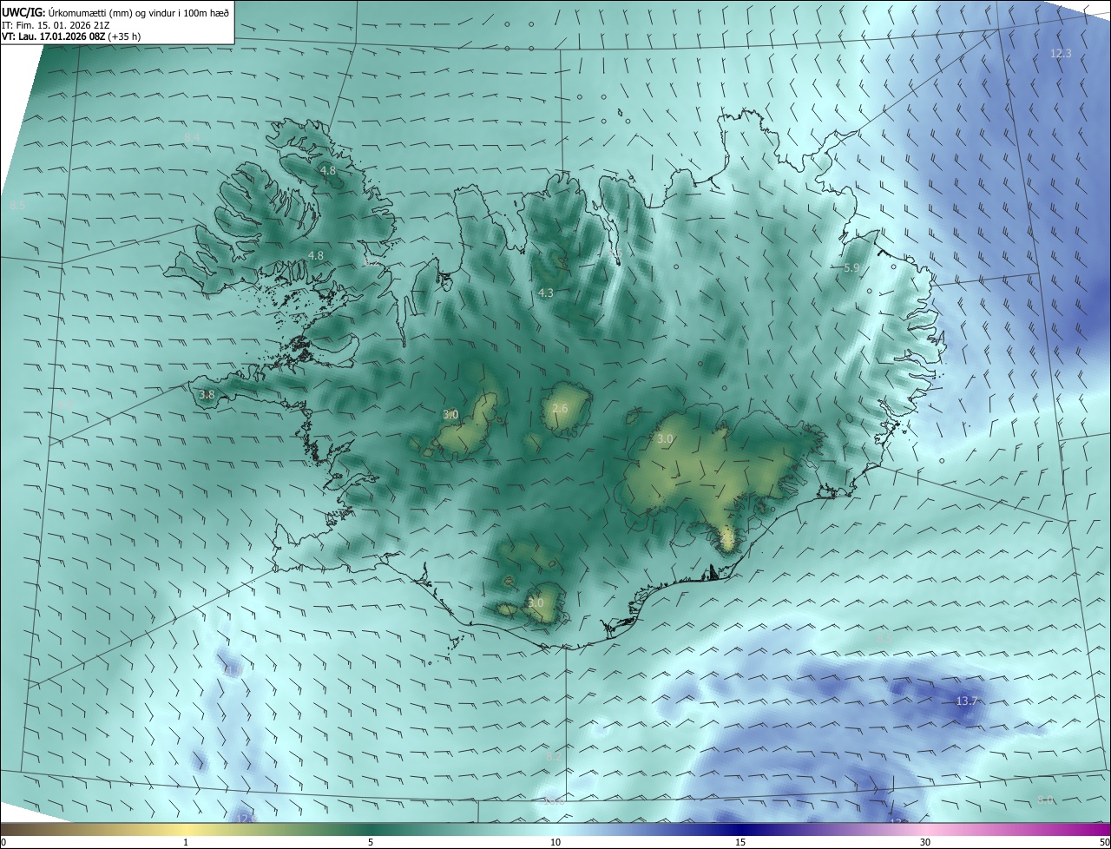
Task: Click the faint 8.5 value label
Action: tap(17, 206)
